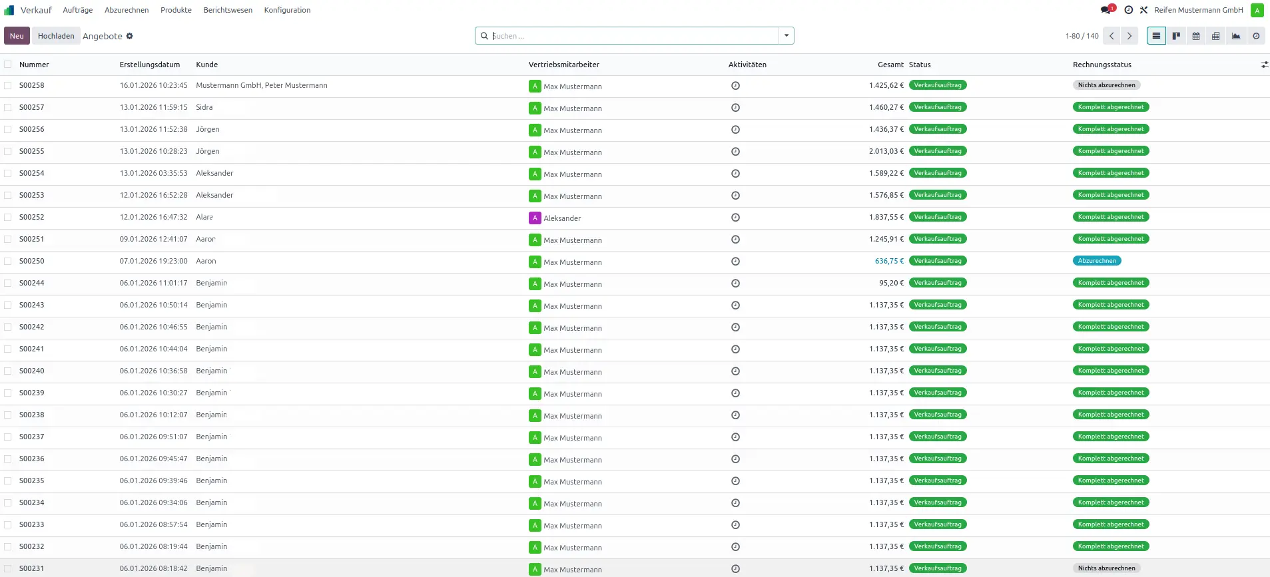Image resolution: width=1270 pixels, height=577 pixels.
Task: Open the Konfiguration menu
Action: [287, 10]
